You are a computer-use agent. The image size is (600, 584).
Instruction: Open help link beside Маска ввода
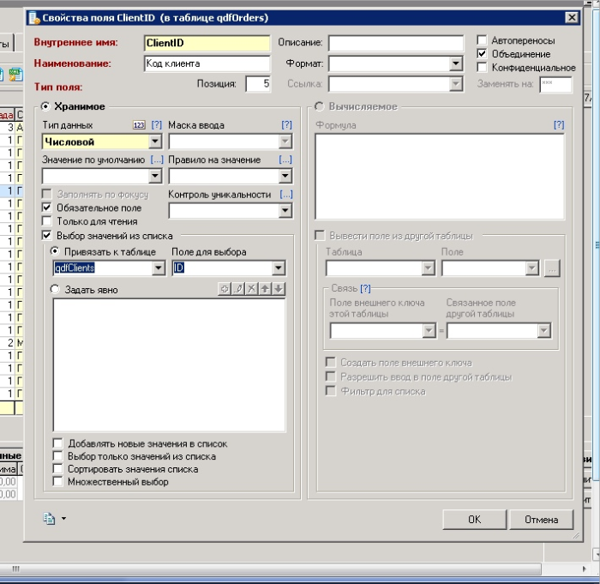pos(287,125)
